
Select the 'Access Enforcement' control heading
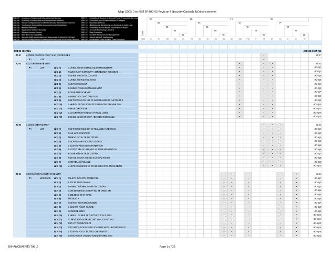point(38,125)
